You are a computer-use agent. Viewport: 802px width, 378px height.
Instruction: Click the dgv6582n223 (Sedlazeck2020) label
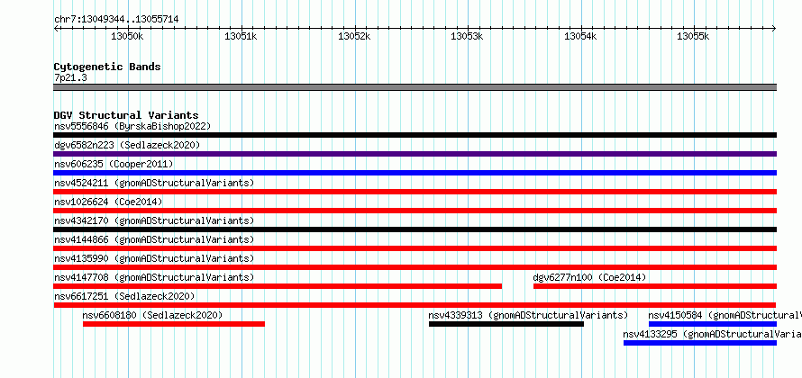127,145
